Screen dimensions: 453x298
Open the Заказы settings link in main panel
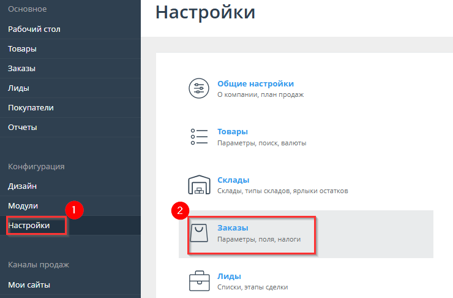pos(233,228)
